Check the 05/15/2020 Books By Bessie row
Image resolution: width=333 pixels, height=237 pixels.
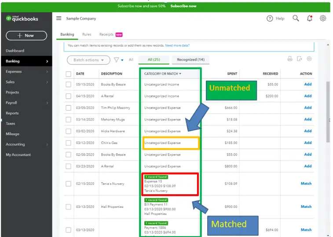point(68,85)
